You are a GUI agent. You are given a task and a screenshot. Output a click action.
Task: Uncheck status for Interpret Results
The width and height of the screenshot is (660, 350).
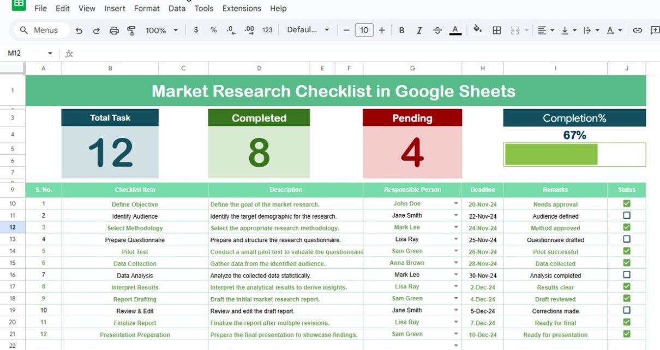pyautogui.click(x=627, y=286)
